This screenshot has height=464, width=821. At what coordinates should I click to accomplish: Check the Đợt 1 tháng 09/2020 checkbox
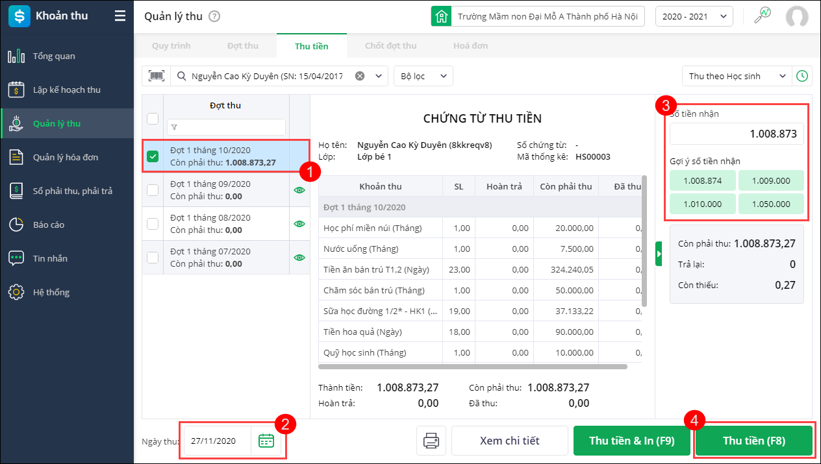pos(153,190)
